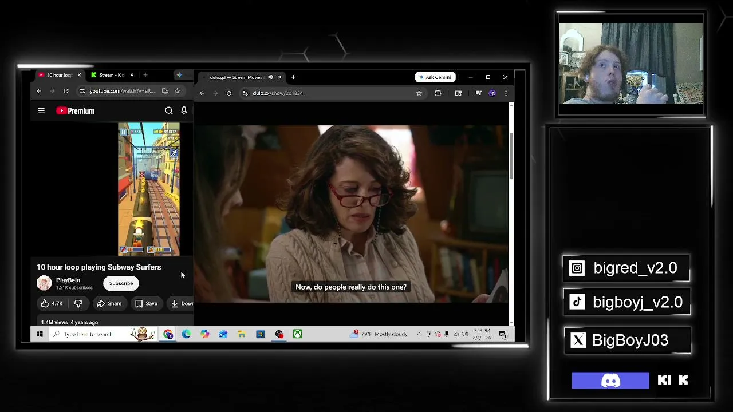Dislike the Subway Surfers video
Viewport: 733px width, 412px height.
[78, 303]
